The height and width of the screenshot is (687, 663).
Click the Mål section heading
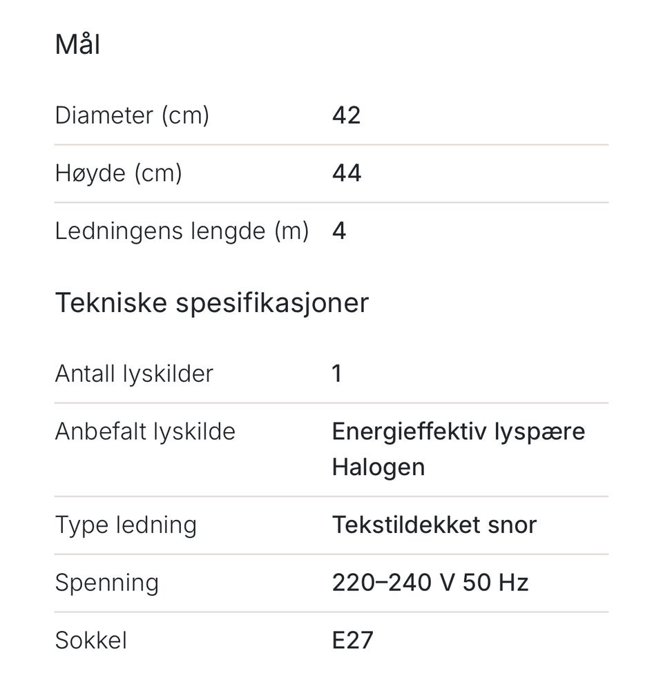coord(77,45)
